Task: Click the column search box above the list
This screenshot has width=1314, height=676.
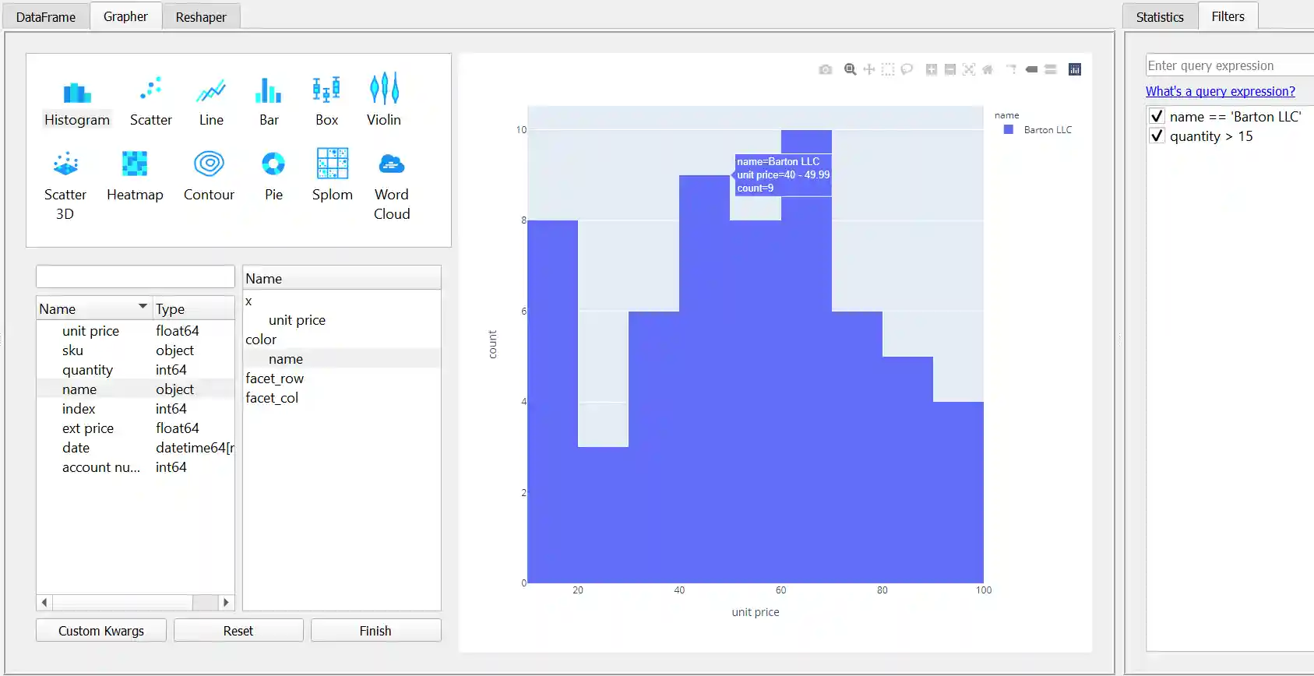Action: [136, 276]
